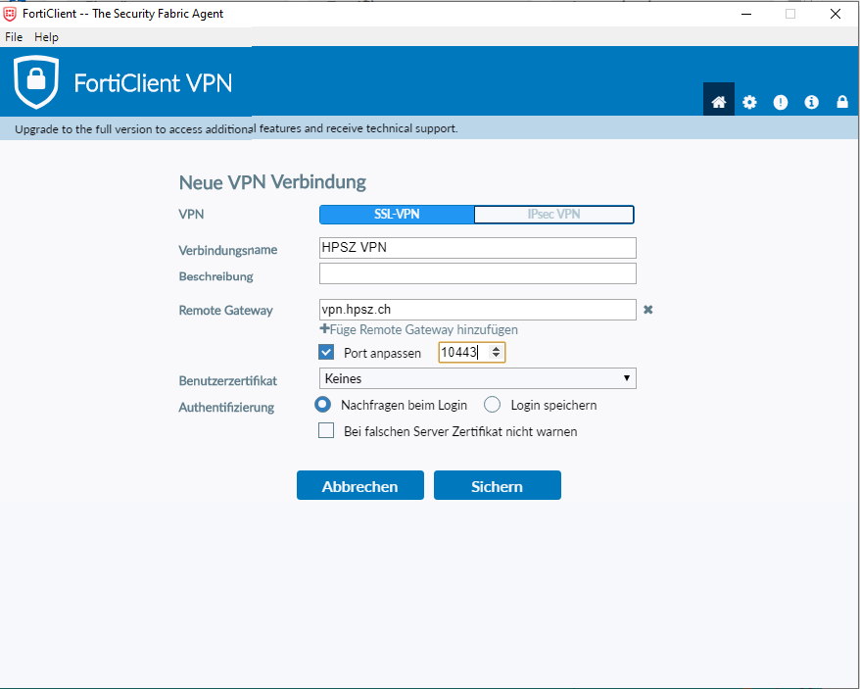Screen dimensions: 860x689
Task: Click the padlock icon in header
Action: click(842, 102)
